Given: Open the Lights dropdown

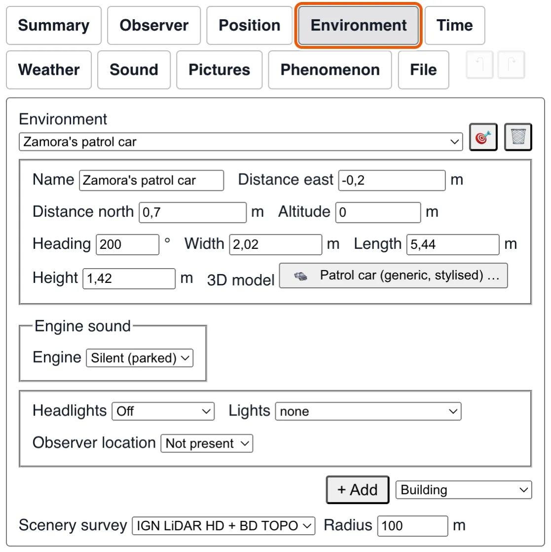Looking at the screenshot, I should pos(368,411).
